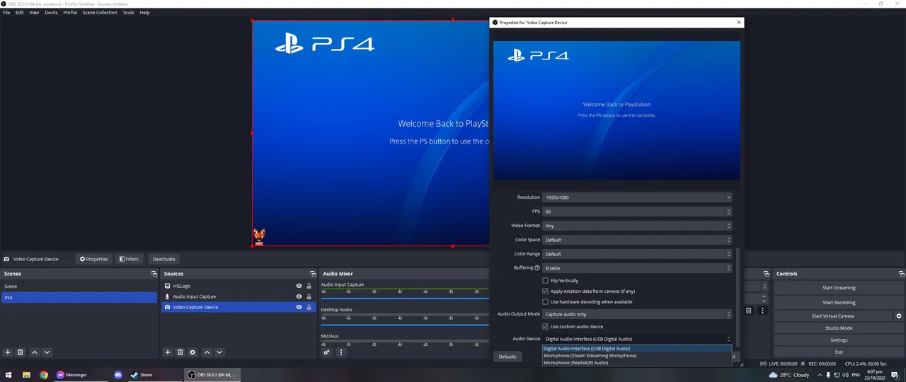The height and width of the screenshot is (382, 906).
Task: Open the Scene Collection menu
Action: 100,13
